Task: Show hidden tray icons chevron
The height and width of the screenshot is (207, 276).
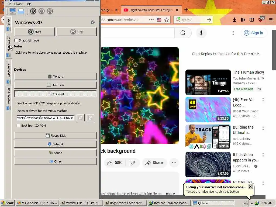Action: (x=252, y=203)
